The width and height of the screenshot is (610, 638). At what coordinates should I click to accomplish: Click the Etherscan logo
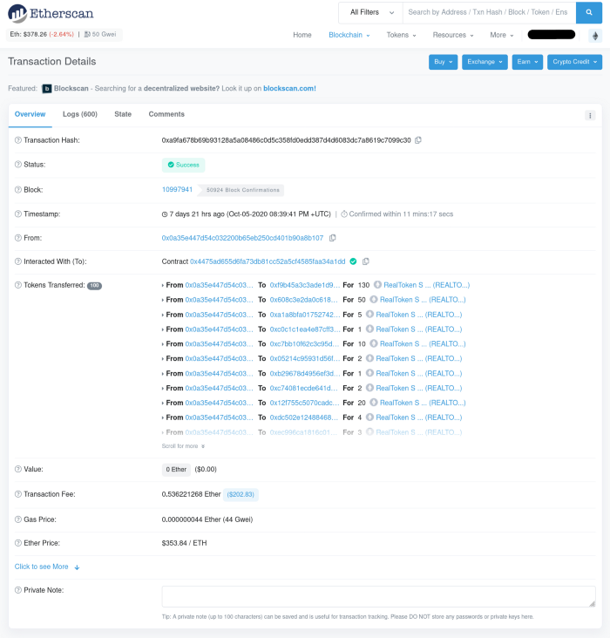[51, 13]
